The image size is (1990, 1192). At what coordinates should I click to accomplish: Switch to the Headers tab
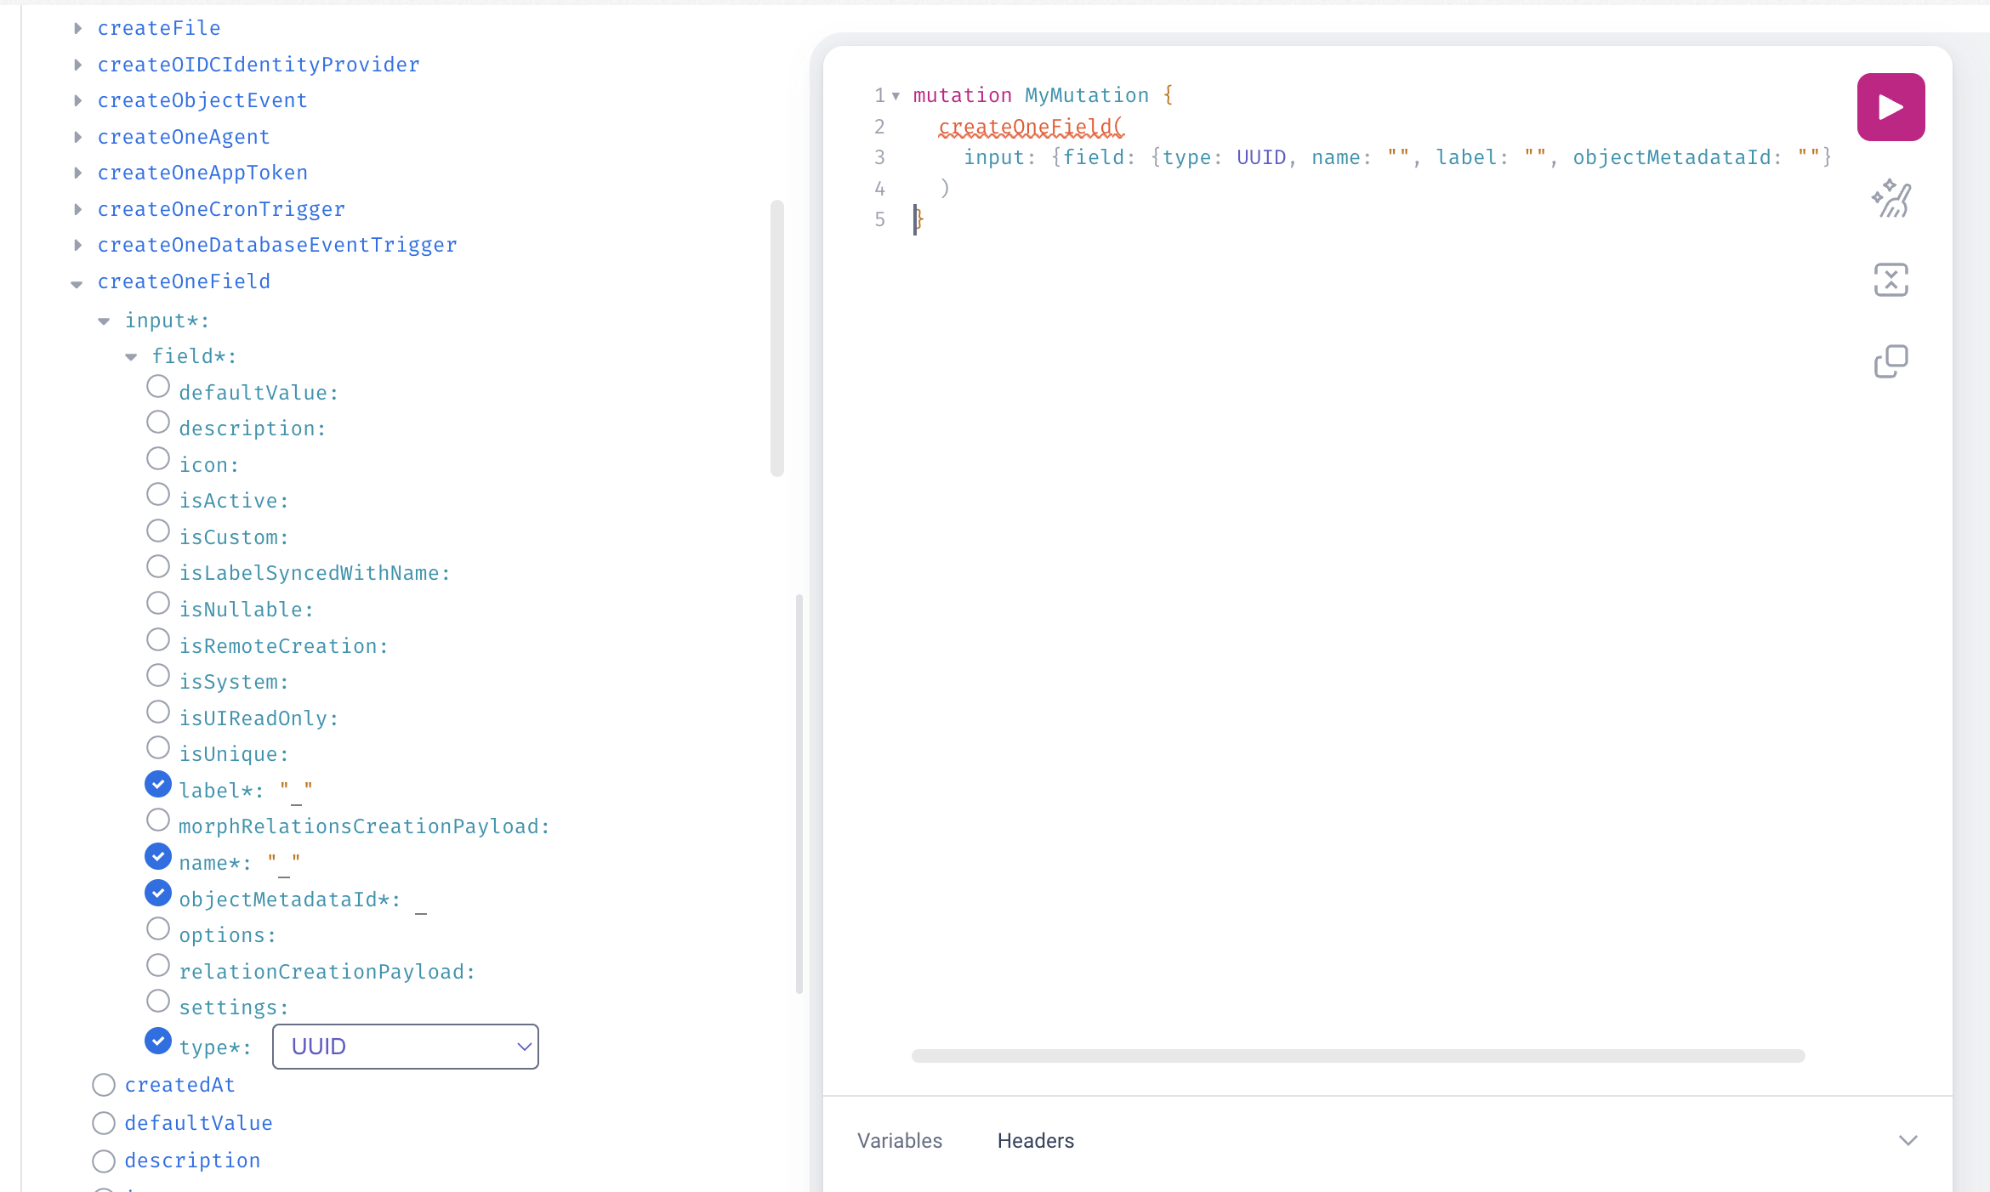(x=1035, y=1141)
